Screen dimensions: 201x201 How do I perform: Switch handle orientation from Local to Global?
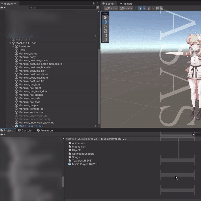[x=126, y=8]
